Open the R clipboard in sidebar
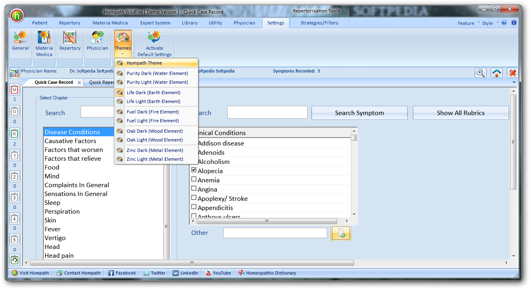This screenshot has height=289, width=530. click(x=14, y=133)
